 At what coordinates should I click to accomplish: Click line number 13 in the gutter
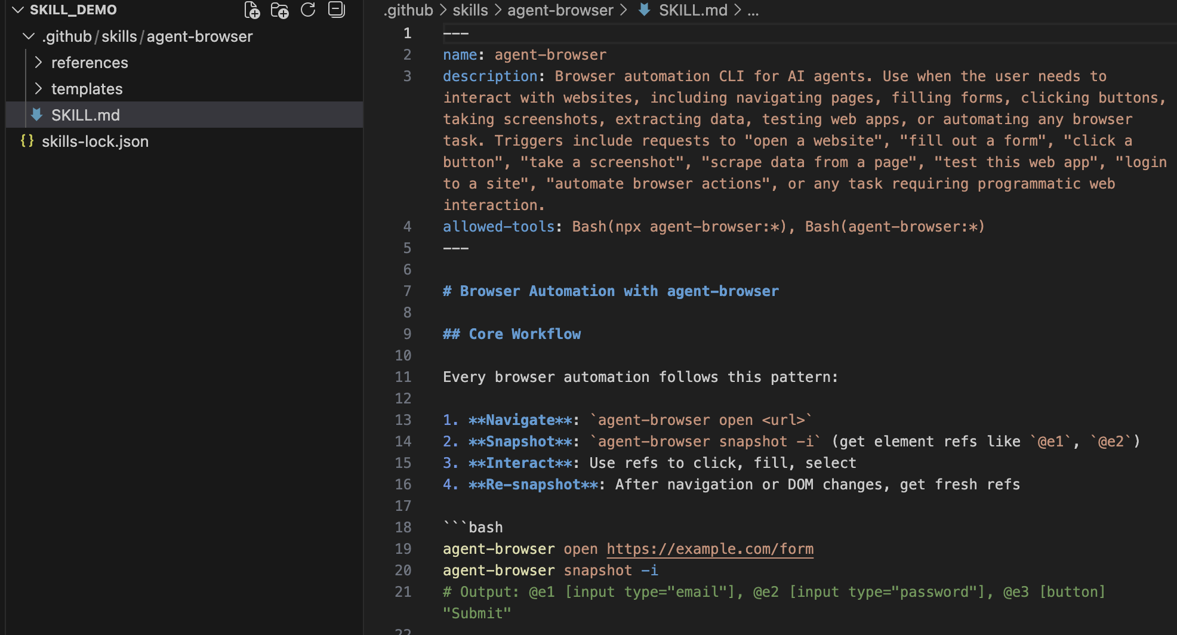coord(403,420)
